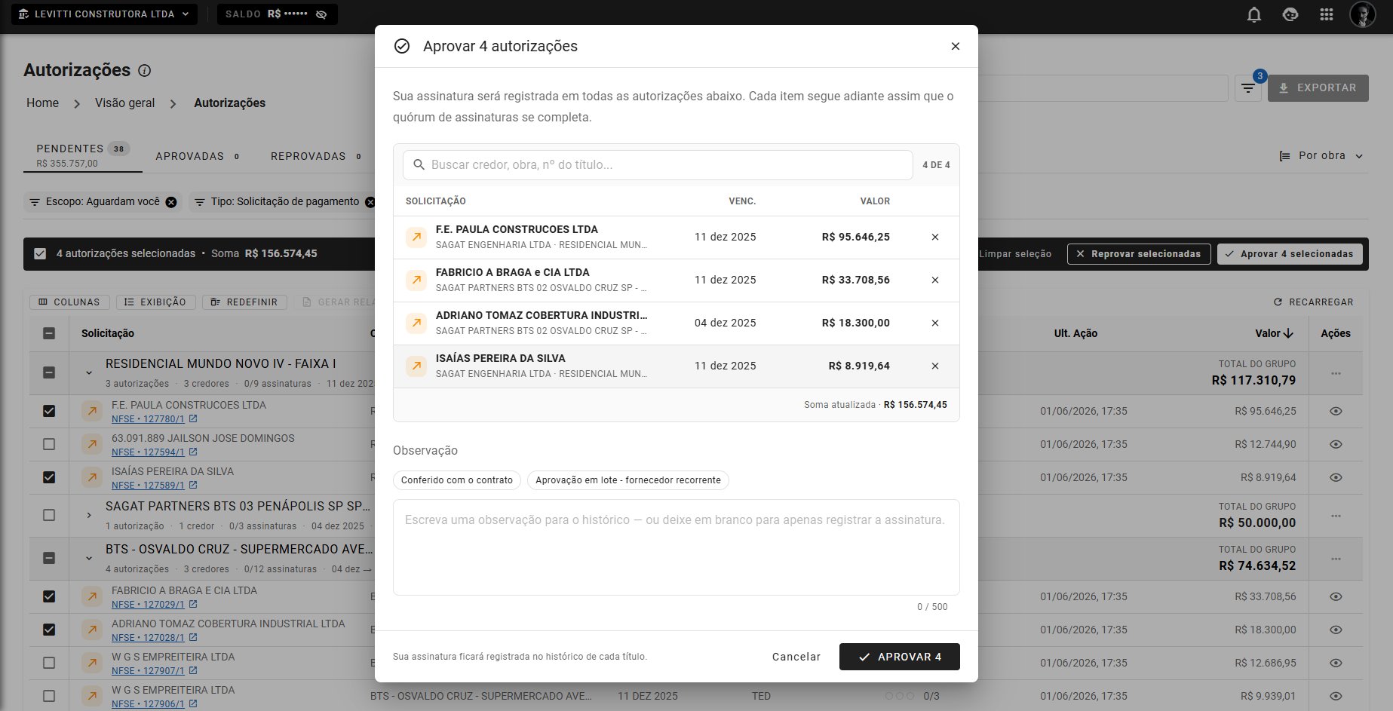Screen dimensions: 1393x711
Task: Click the arrow icon of FABRICIO A BRAGA in dialog
Action: pyautogui.click(x=416, y=280)
